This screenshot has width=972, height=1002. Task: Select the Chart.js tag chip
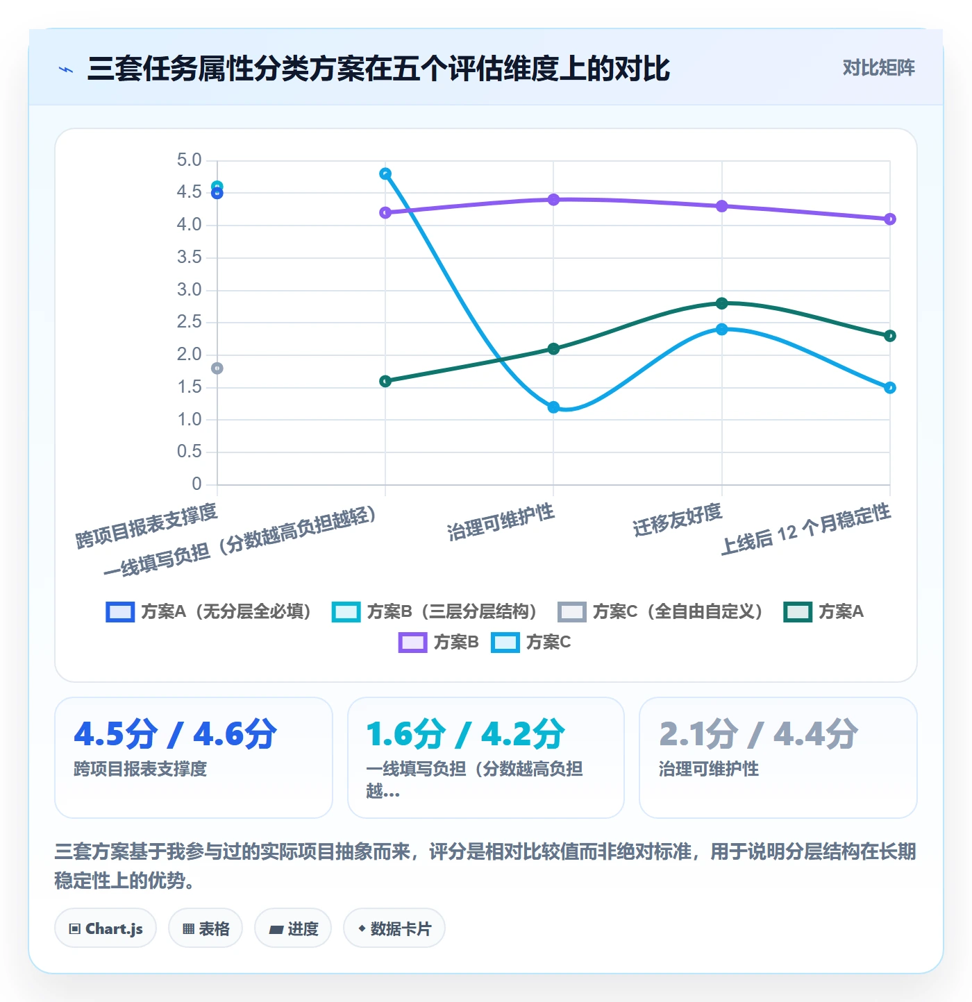[x=106, y=928]
